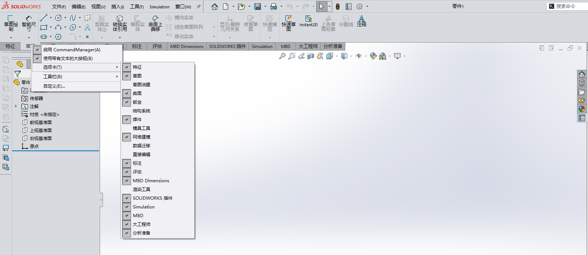This screenshot has height=255, width=588.
Task: Click the Zoom to Area icon
Action: pyautogui.click(x=292, y=56)
